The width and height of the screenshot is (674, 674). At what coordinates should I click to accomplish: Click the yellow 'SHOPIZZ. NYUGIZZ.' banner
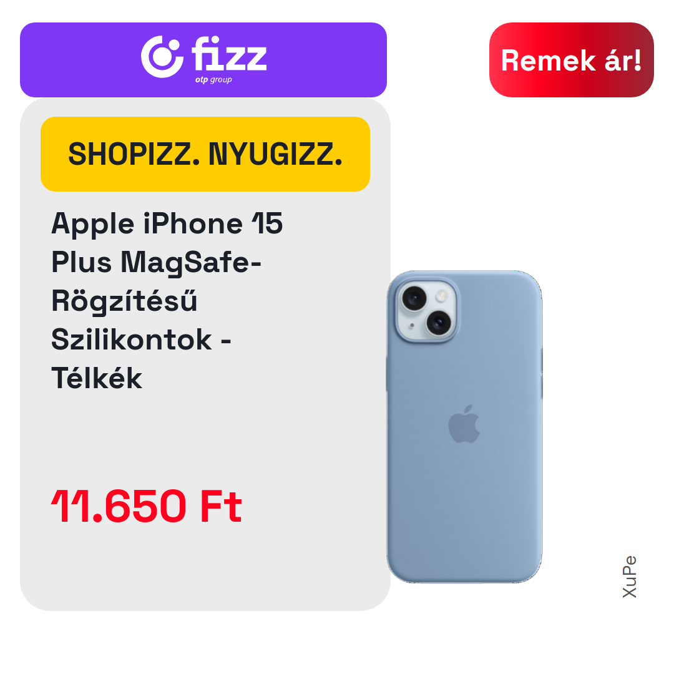click(x=205, y=154)
